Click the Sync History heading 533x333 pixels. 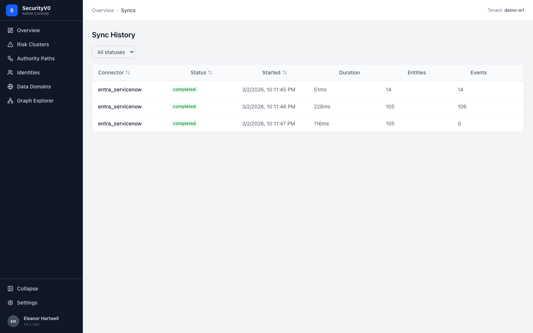[114, 35]
